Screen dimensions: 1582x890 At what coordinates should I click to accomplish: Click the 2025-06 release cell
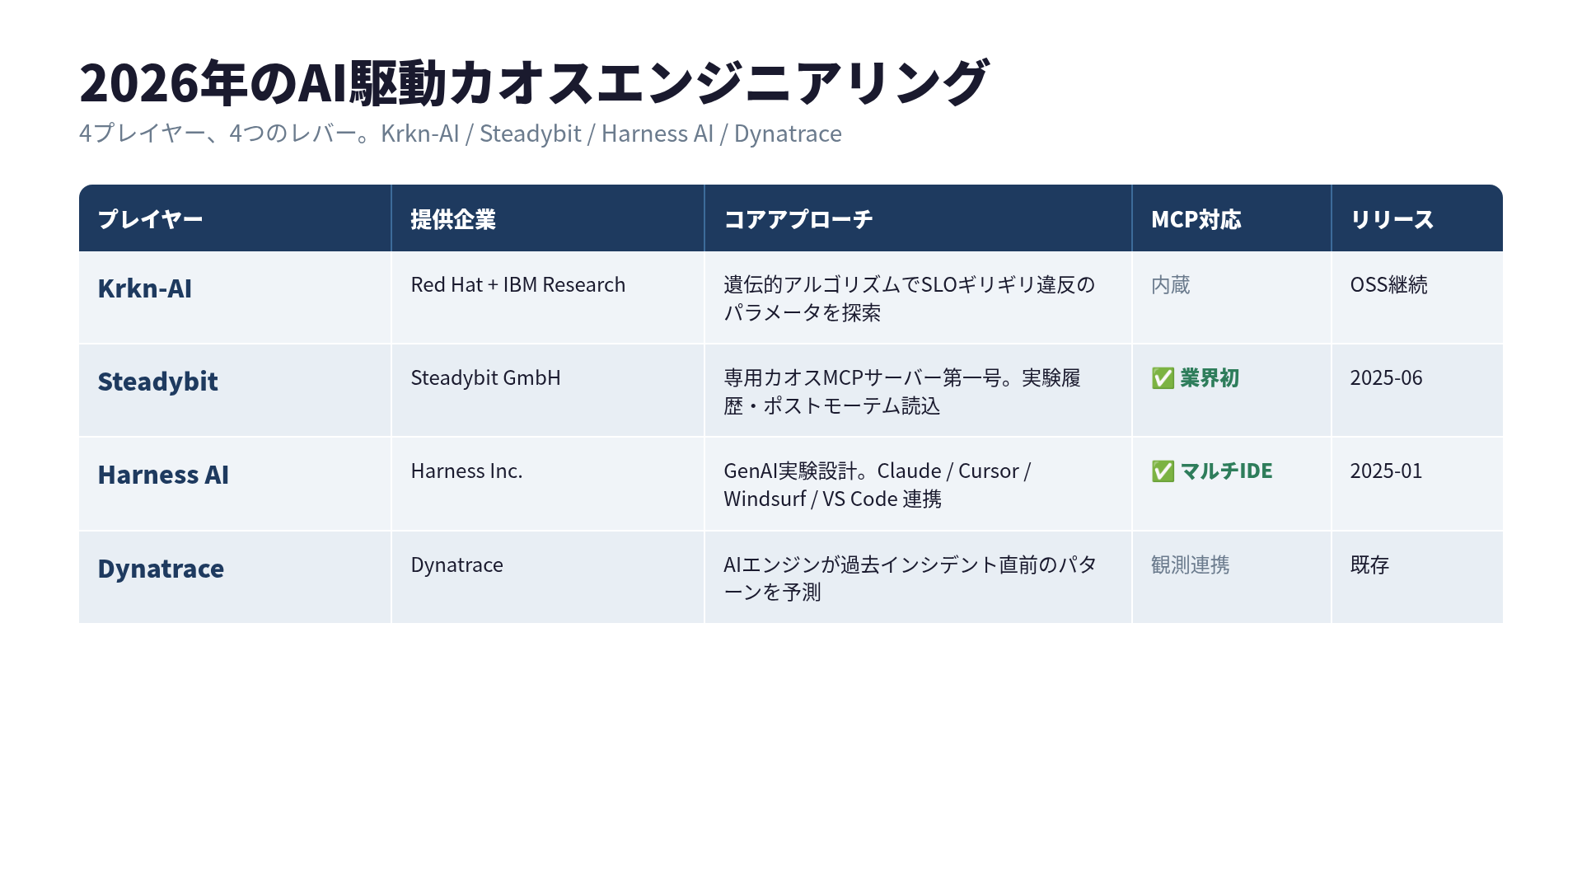(1417, 391)
